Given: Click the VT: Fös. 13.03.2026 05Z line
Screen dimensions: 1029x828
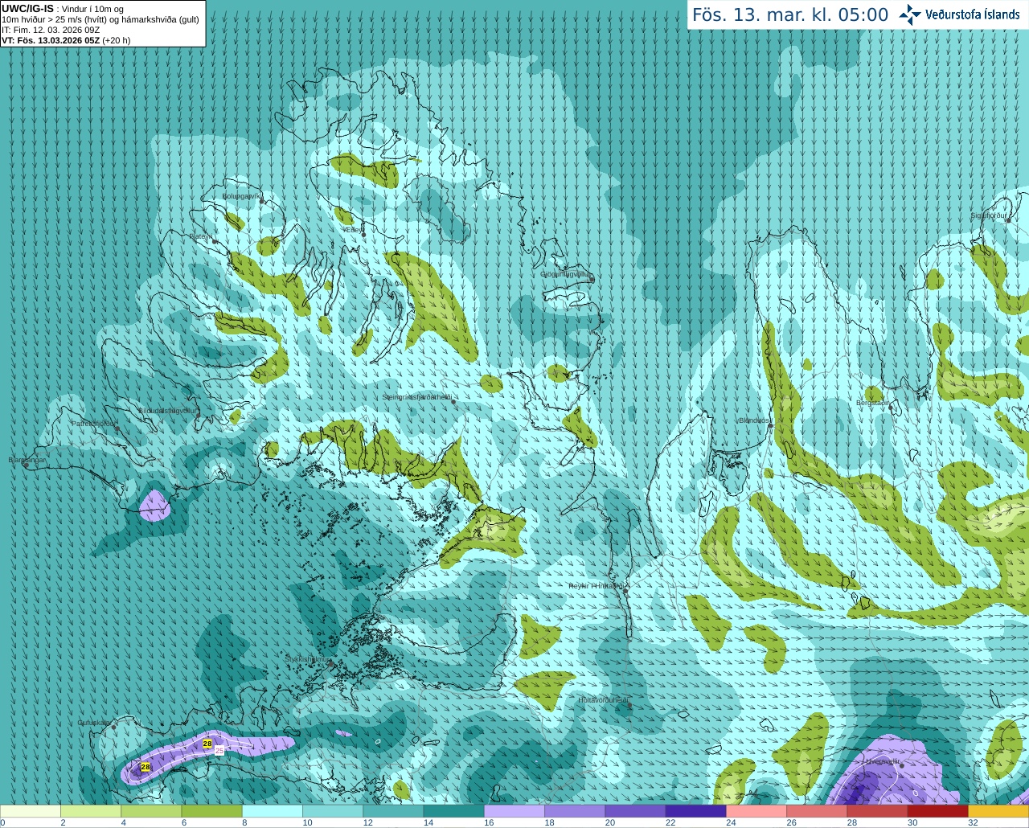Looking at the screenshot, I should 66,40.
